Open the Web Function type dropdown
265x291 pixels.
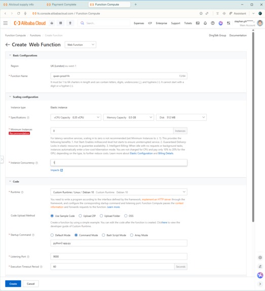click(81, 45)
